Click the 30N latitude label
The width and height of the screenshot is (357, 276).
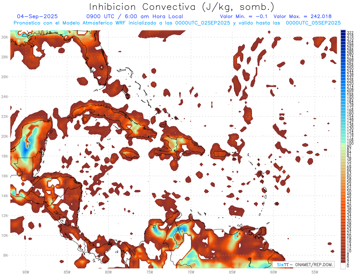coord(5,37)
